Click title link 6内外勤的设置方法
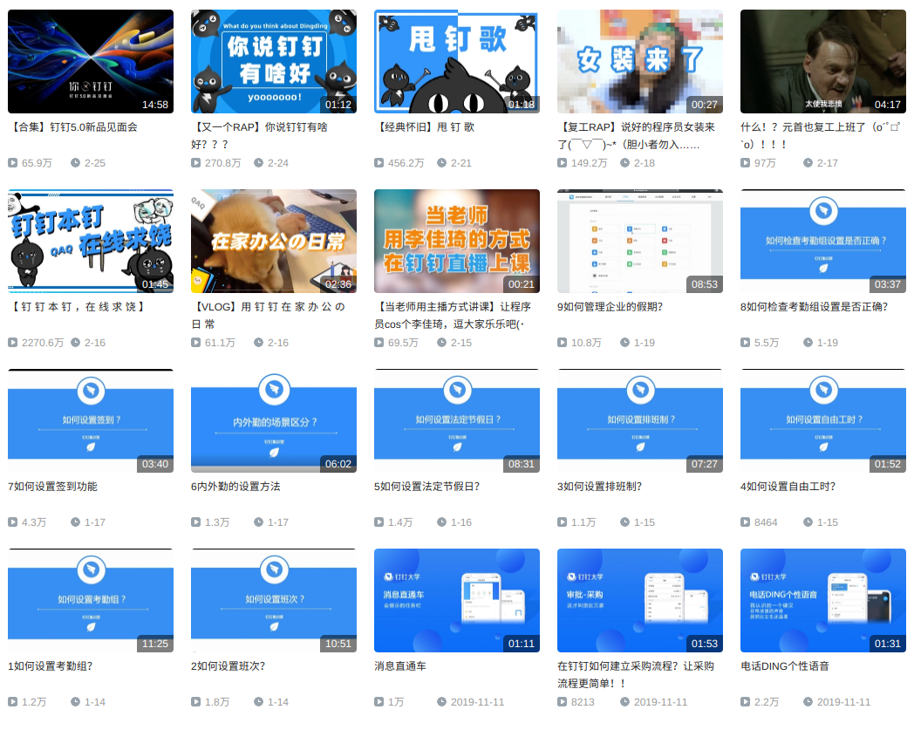The height and width of the screenshot is (730, 914). tap(235, 487)
